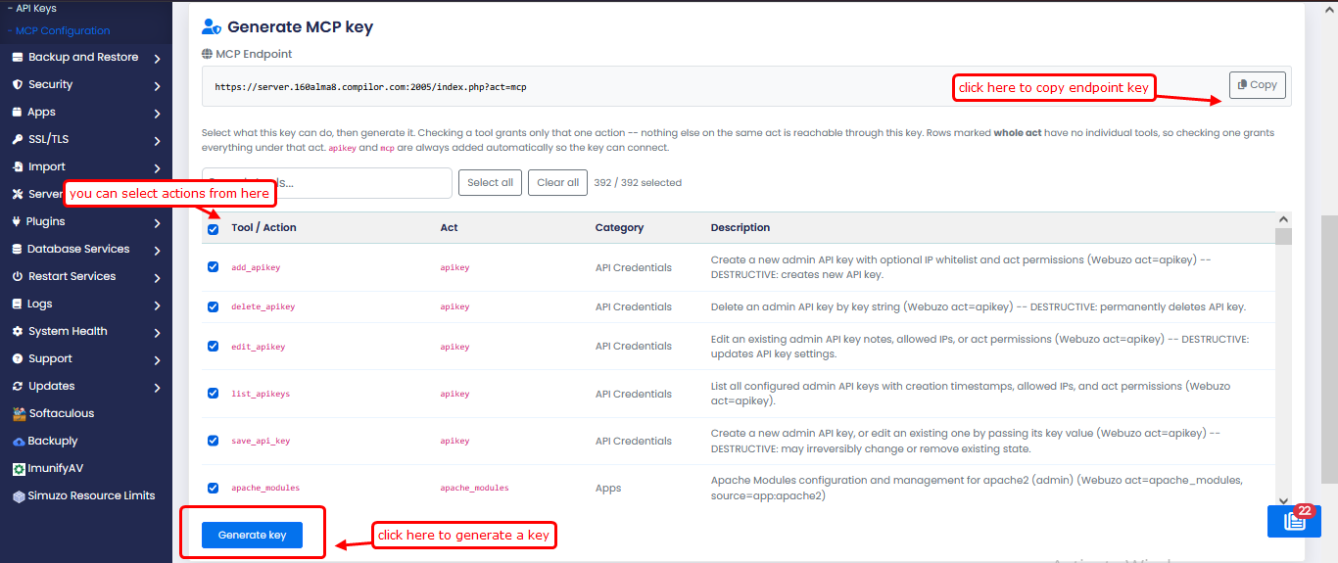Toggle the select-all checkbox in table header

pyautogui.click(x=213, y=229)
